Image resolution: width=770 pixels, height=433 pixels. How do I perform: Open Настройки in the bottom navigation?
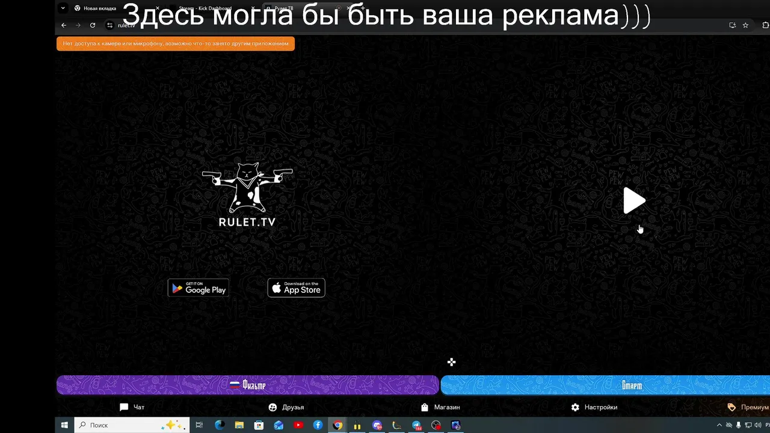click(x=594, y=407)
